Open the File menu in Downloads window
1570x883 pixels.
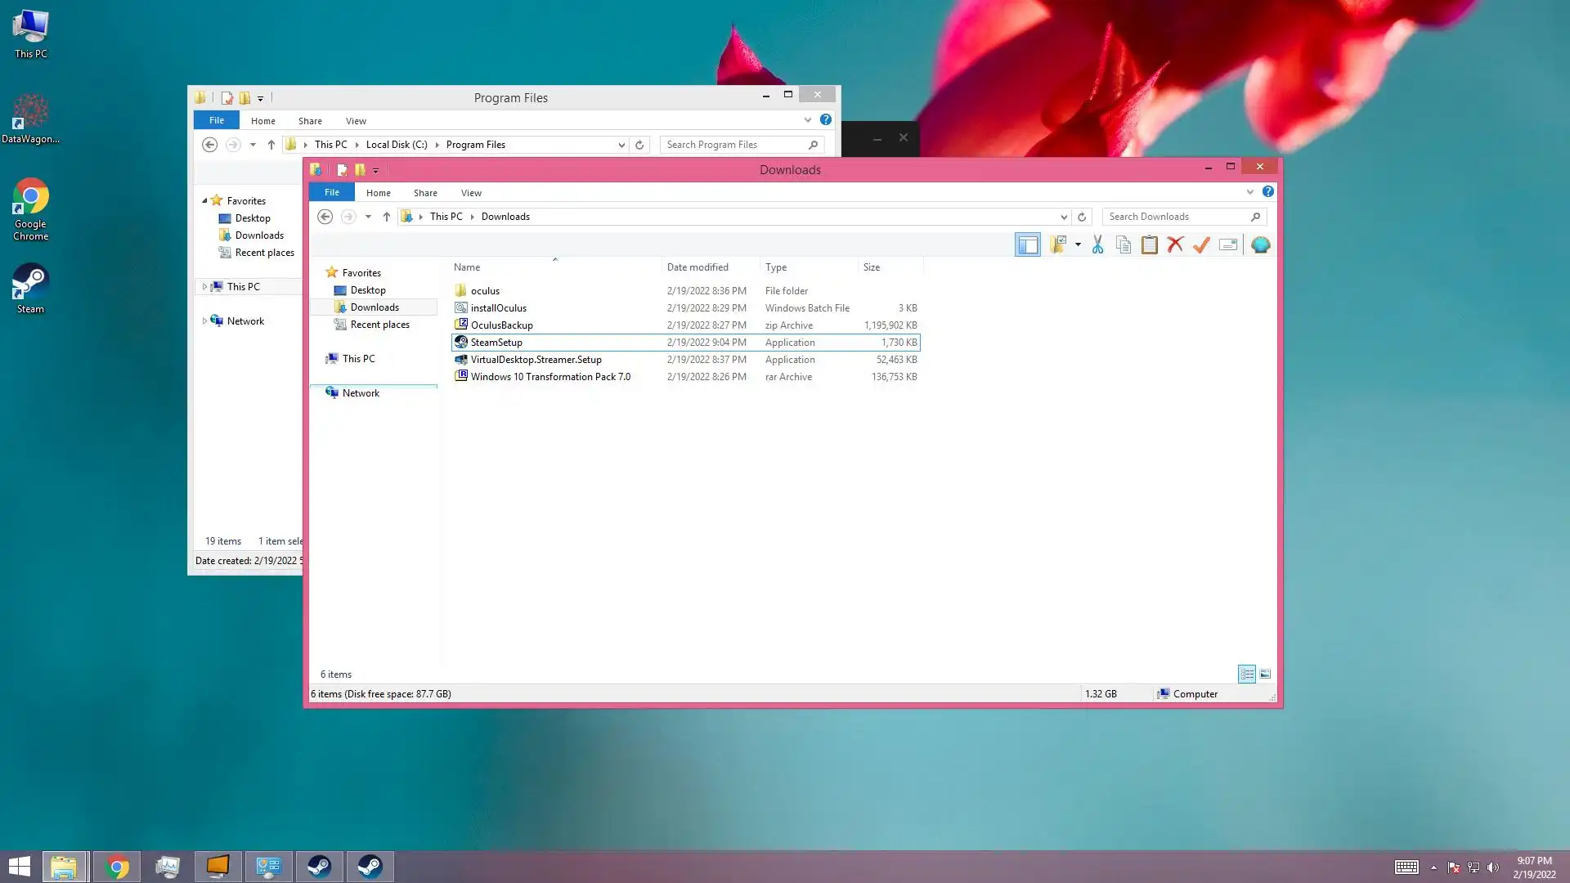331,192
